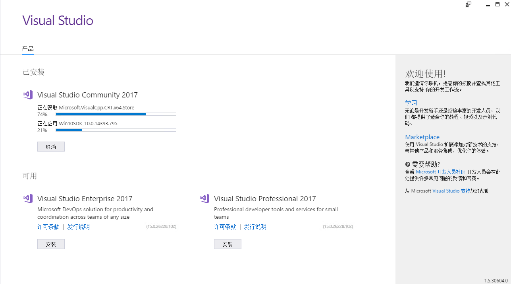
Task: Open 许可条款 for Visual Studio Professional 2017
Action: pos(225,226)
